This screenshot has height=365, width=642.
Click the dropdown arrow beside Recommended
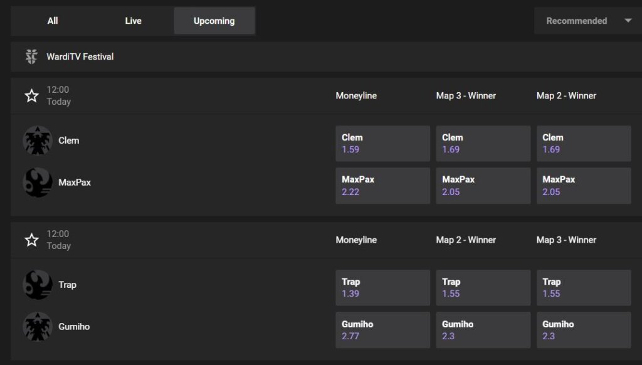coord(628,21)
